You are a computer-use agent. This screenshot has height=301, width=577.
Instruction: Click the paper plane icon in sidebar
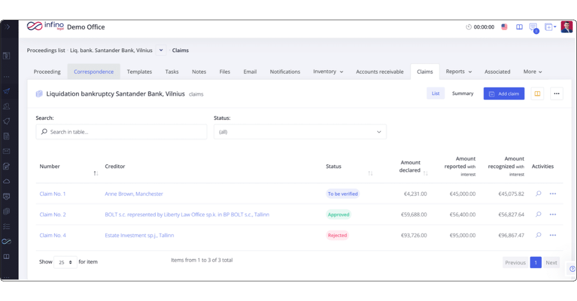point(7,91)
